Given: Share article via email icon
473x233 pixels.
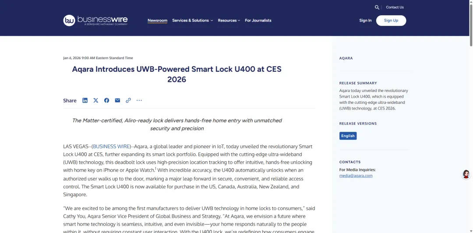Looking at the screenshot, I should pos(117,100).
